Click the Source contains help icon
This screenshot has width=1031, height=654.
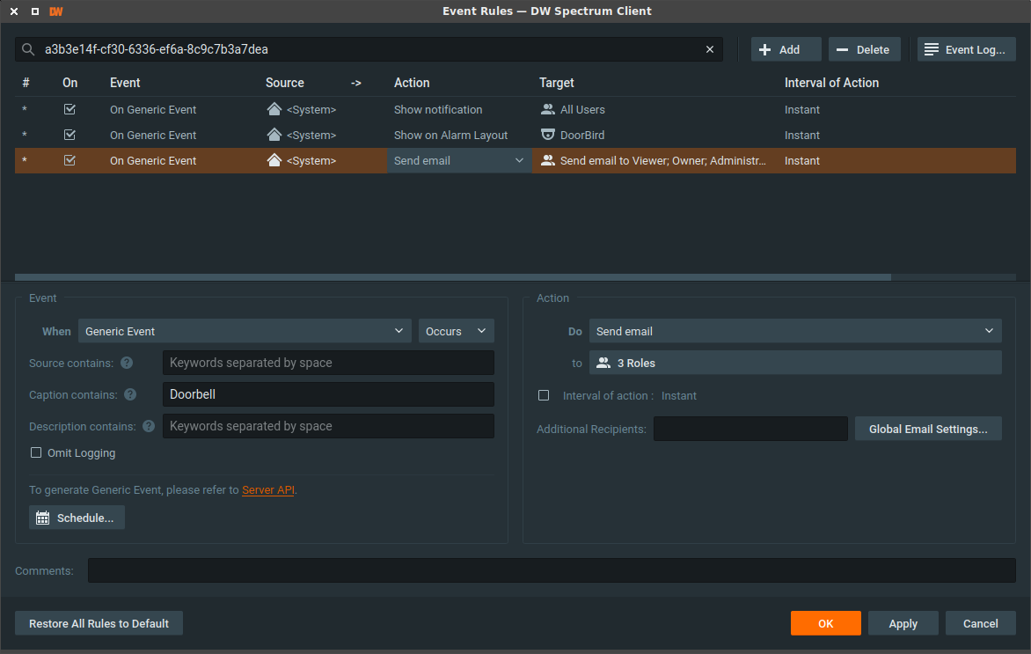pyautogui.click(x=127, y=363)
